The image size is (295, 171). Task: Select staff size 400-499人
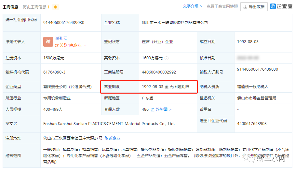pos(53,109)
